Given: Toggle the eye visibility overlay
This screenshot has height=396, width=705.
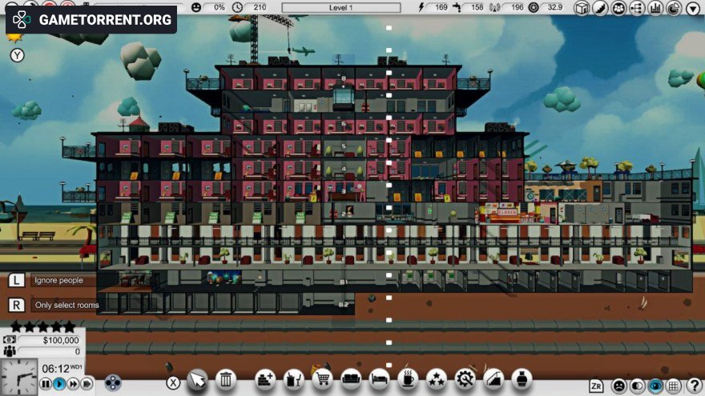Looking at the screenshot, I should [655, 386].
